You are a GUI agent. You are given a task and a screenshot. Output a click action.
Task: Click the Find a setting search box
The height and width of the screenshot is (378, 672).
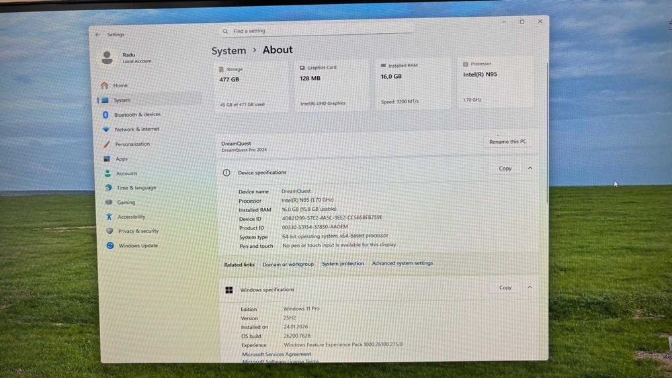point(317,32)
